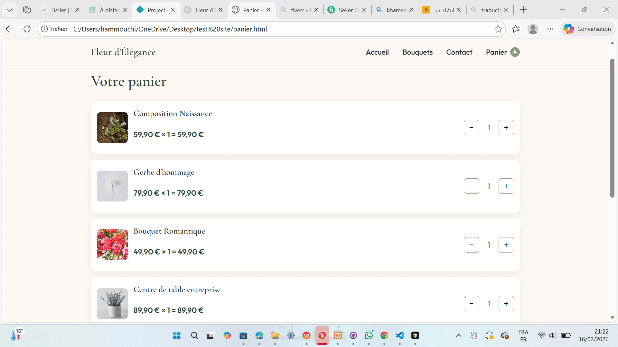Click the back navigation arrow
The height and width of the screenshot is (347, 618).
click(x=10, y=29)
